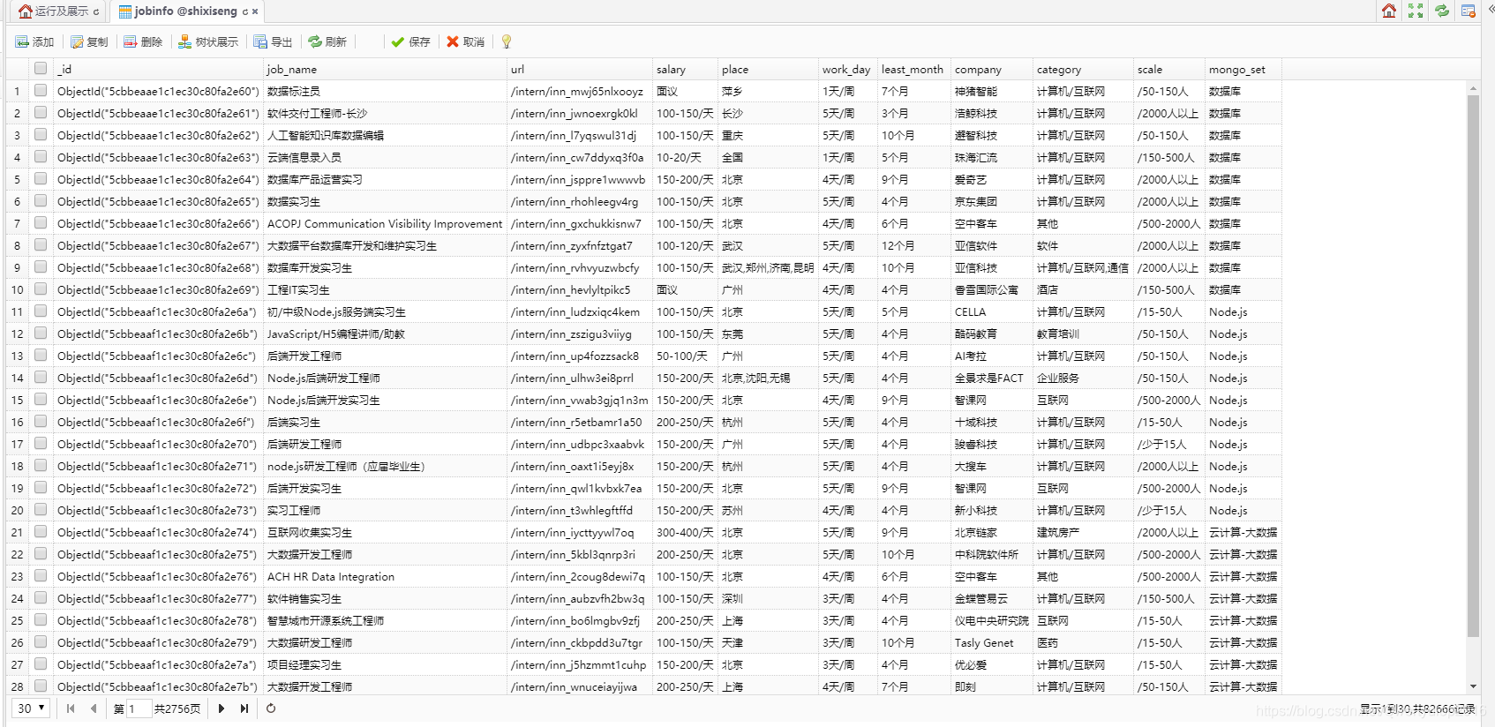Viewport: 1495px width, 727px height.
Task: Click salary cell '300-400/天'
Action: pyautogui.click(x=685, y=532)
